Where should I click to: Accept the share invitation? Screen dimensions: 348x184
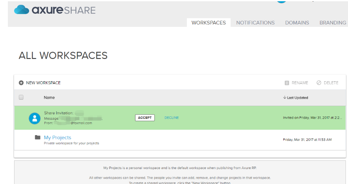click(145, 118)
